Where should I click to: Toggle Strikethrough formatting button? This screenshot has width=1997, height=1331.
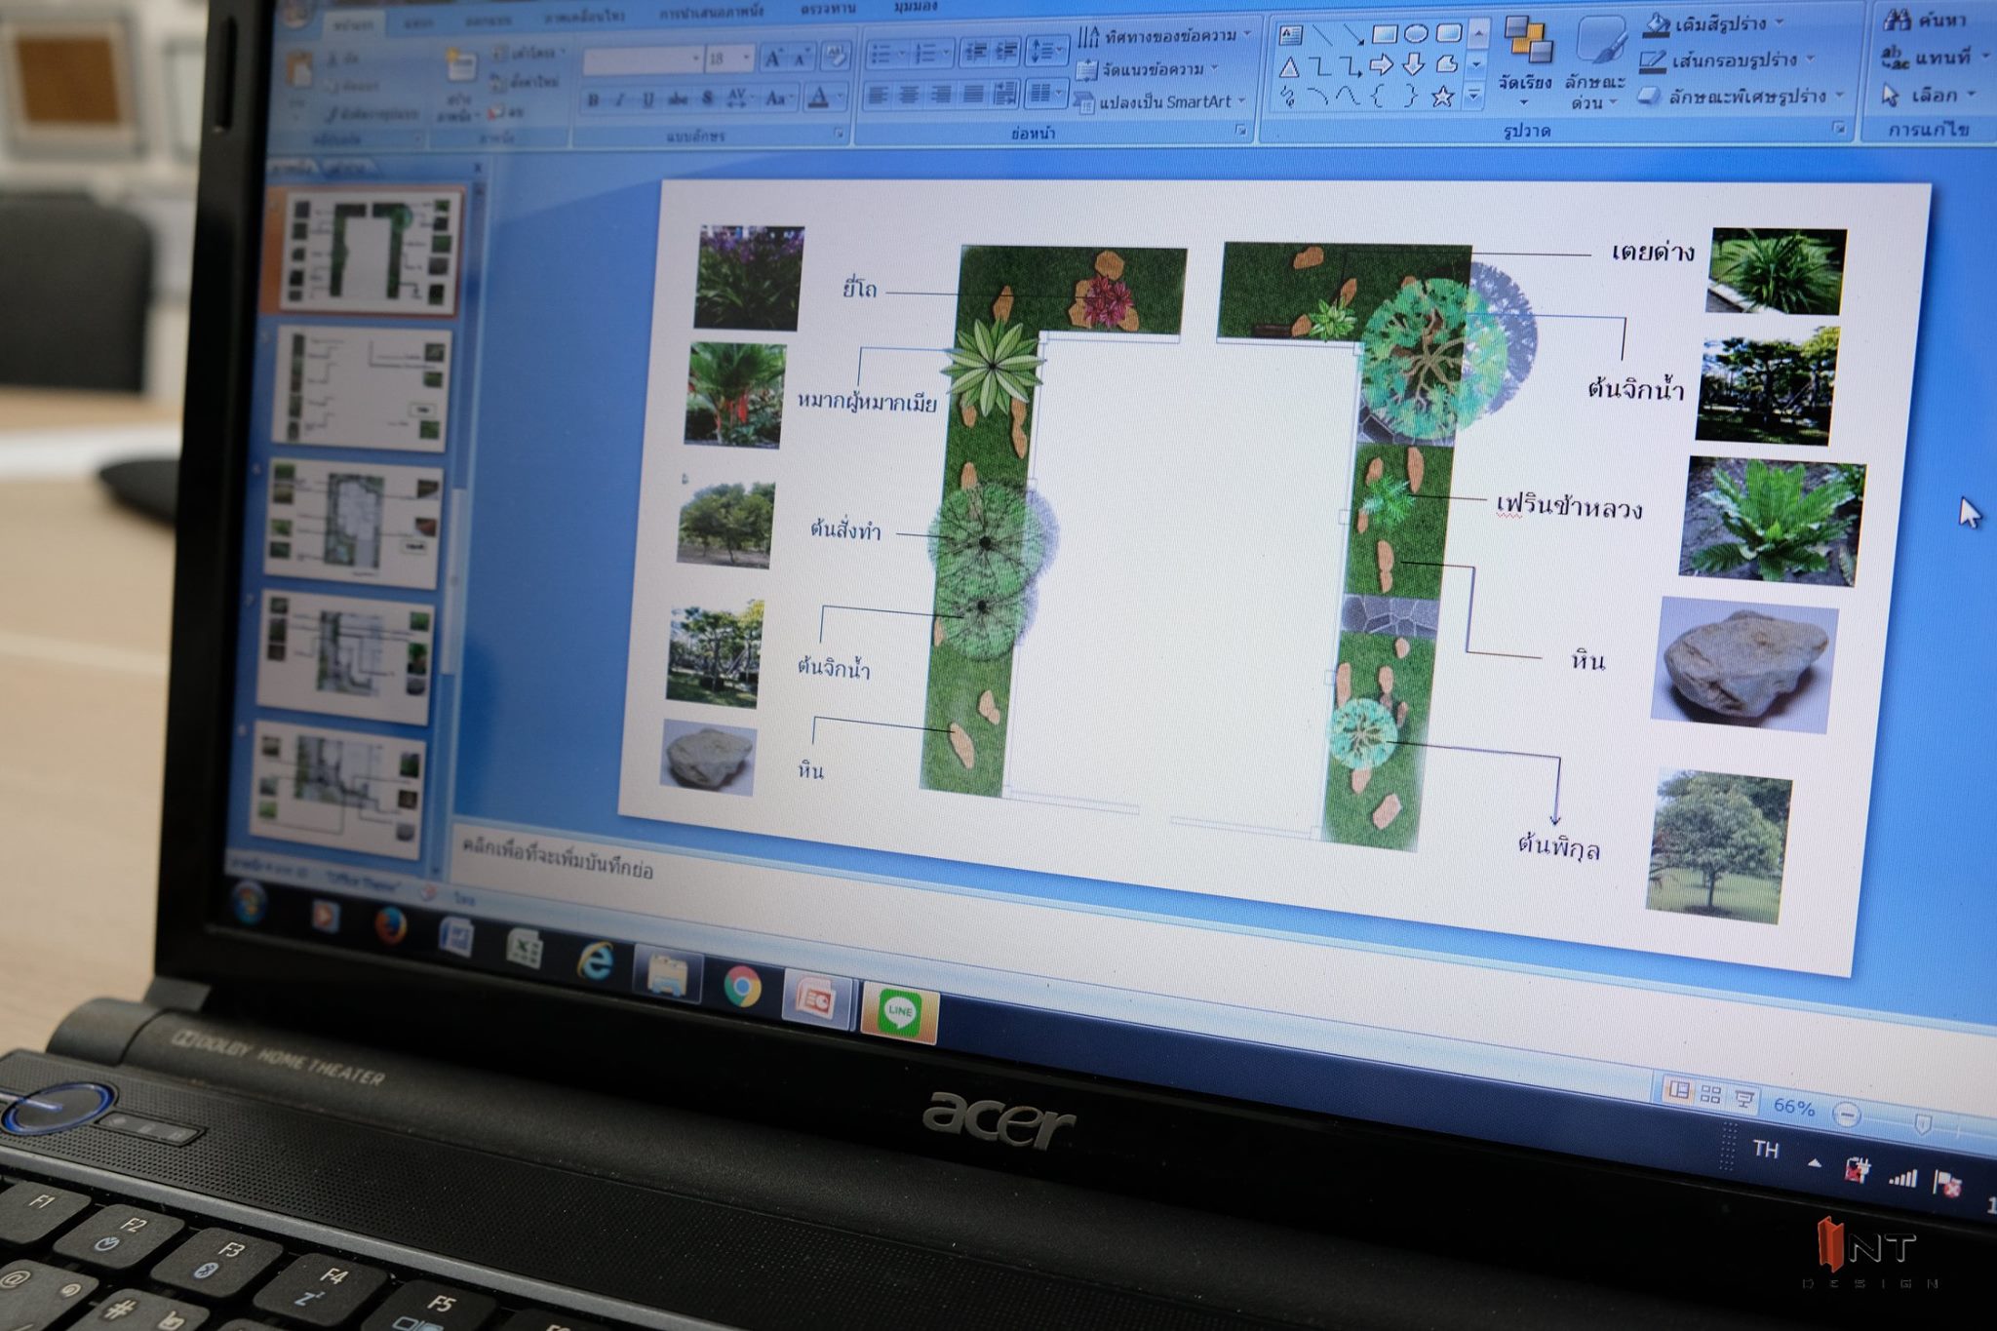point(678,98)
